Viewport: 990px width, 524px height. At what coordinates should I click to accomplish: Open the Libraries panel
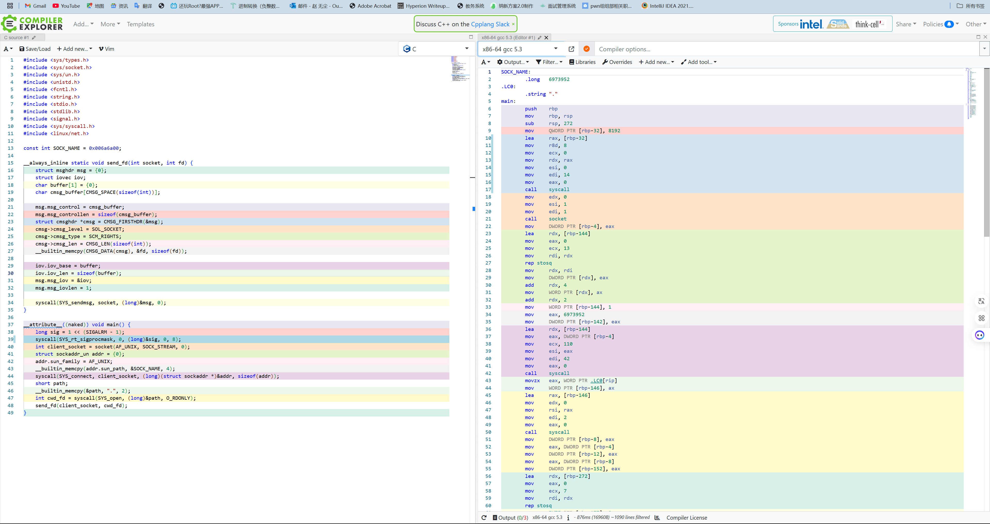(582, 62)
